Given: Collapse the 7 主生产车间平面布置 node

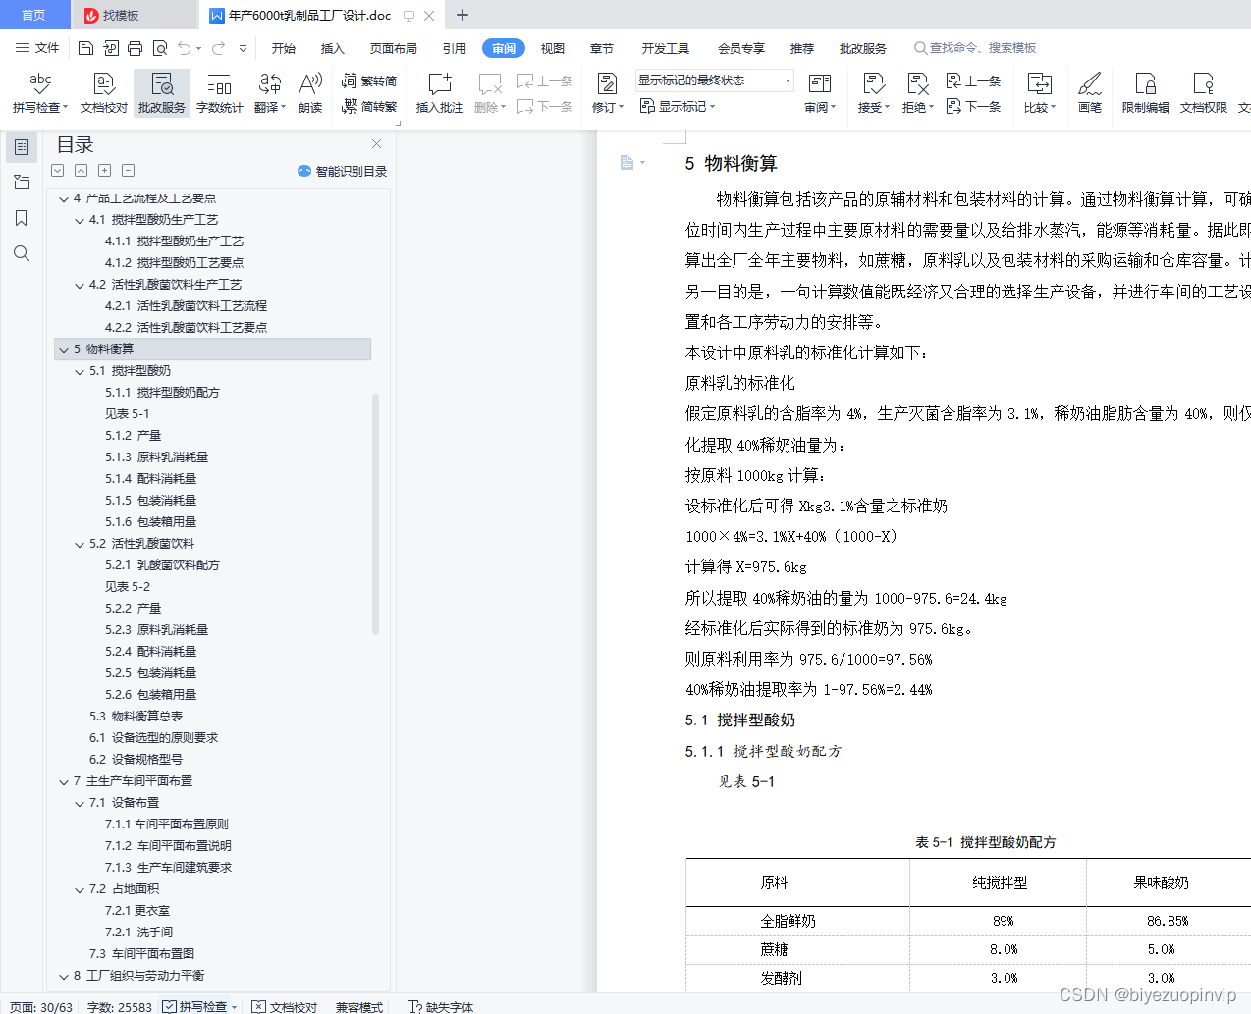Looking at the screenshot, I should coord(64,781).
